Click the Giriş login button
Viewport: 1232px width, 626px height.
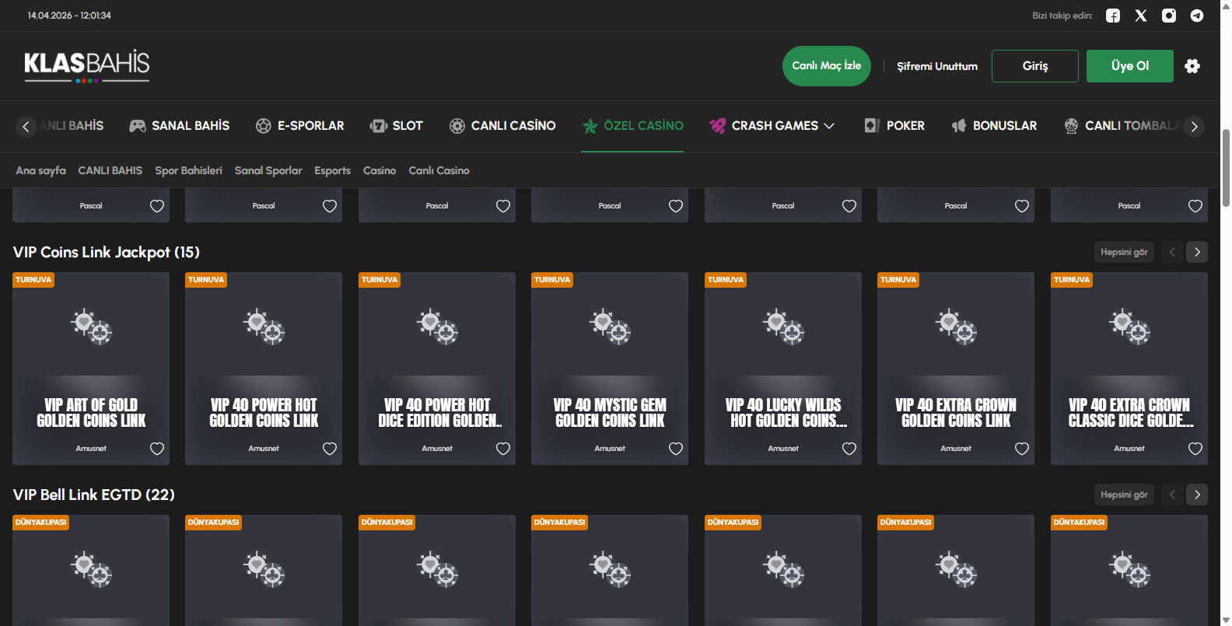[1035, 66]
